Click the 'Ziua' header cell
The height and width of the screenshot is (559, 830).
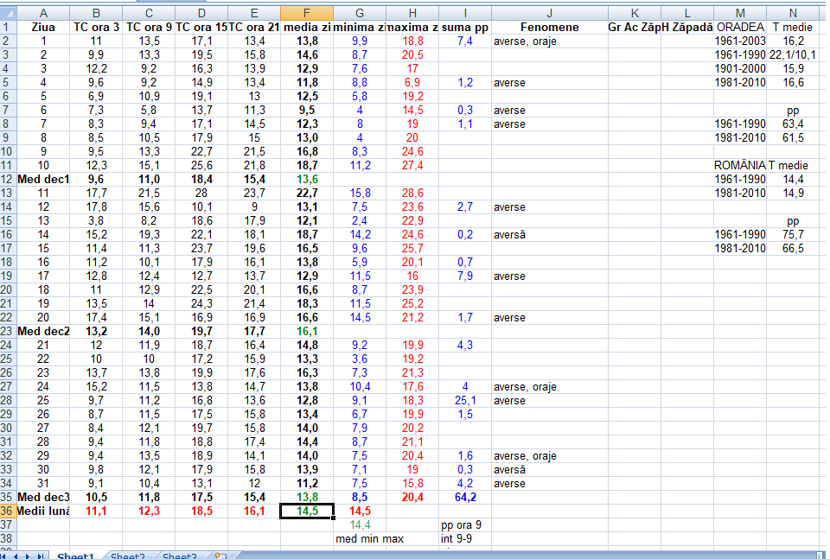[43, 27]
